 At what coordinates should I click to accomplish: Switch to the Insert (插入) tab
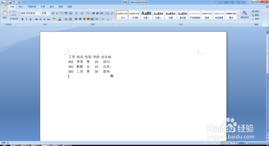tap(21, 7)
